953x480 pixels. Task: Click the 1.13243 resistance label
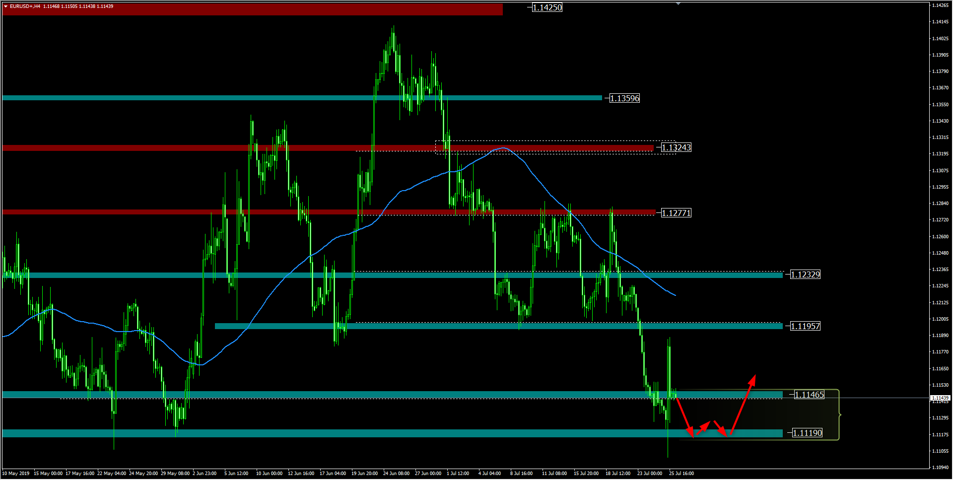point(676,147)
